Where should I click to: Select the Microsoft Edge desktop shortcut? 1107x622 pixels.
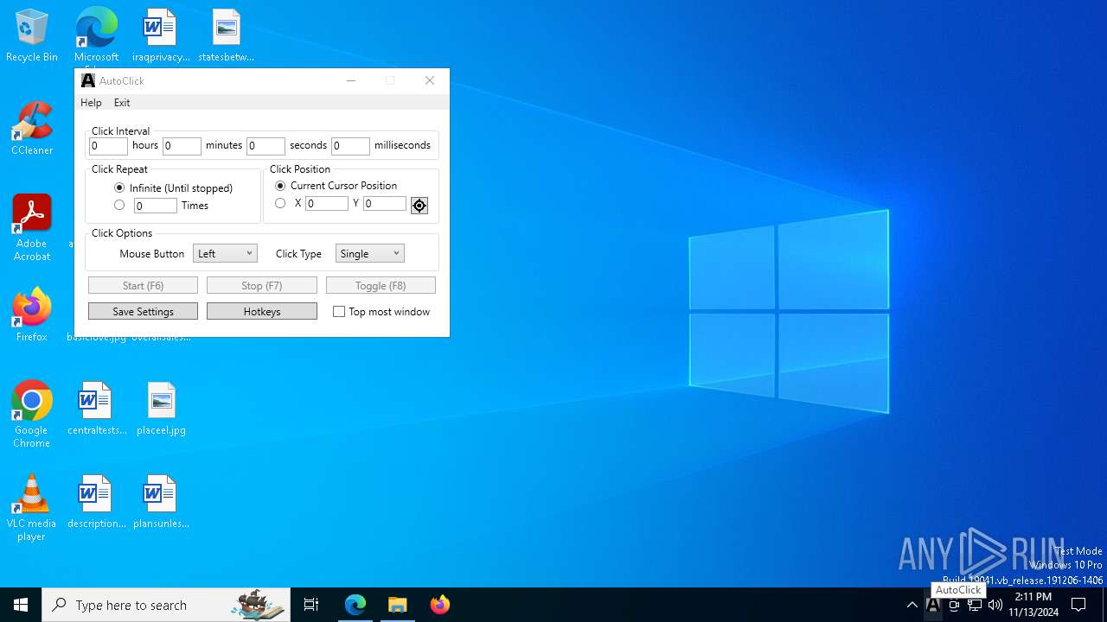[96, 35]
